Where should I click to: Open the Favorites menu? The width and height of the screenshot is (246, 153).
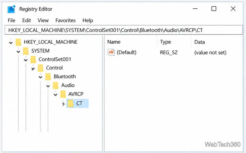[x=66, y=20]
